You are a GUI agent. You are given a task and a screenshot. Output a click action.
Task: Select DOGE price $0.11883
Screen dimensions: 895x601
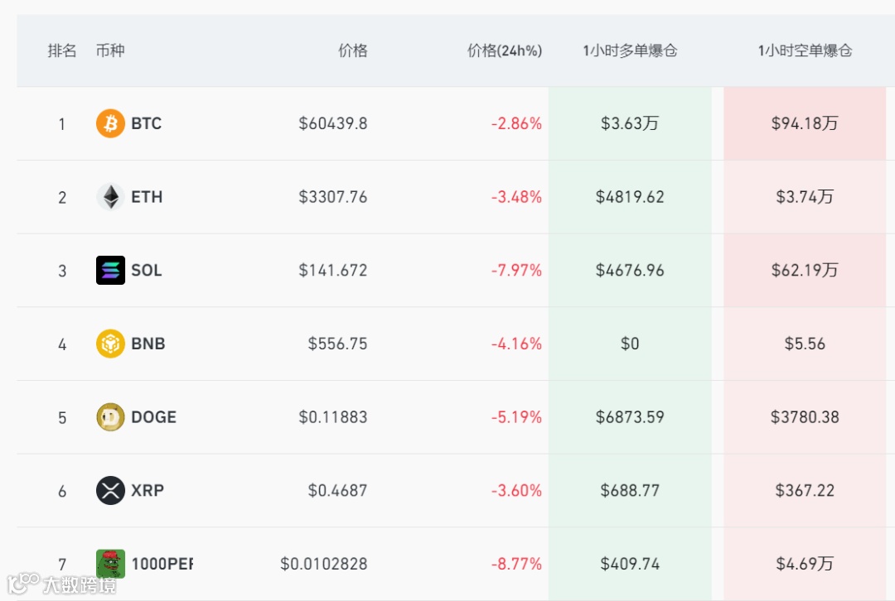pyautogui.click(x=333, y=417)
